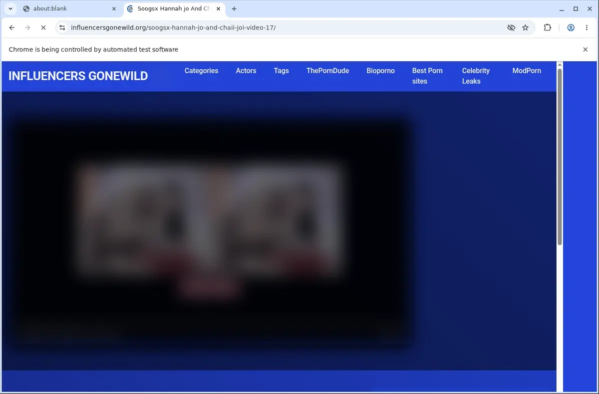Close the Soogsx Hannah jo tab
The height and width of the screenshot is (394, 599).
[218, 8]
